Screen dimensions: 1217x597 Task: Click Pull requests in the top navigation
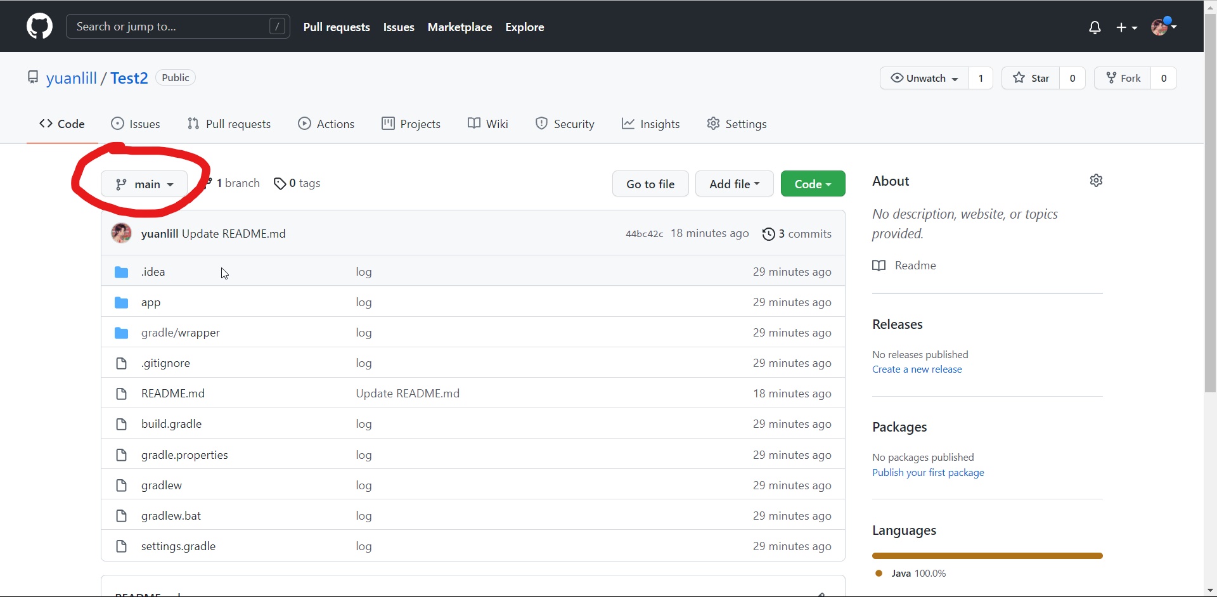tap(337, 27)
